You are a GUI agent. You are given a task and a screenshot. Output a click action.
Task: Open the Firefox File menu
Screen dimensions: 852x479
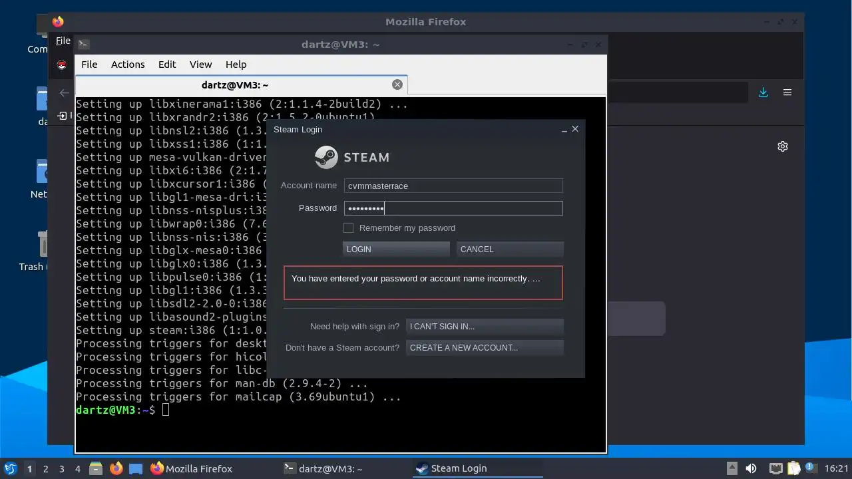(63, 41)
